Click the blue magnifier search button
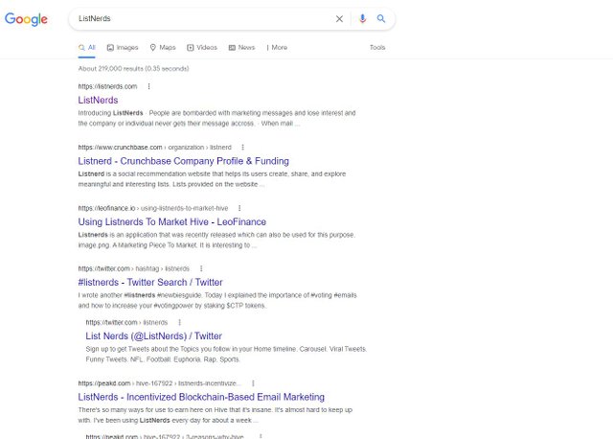Image resolution: width=613 pixels, height=439 pixels. pos(381,18)
